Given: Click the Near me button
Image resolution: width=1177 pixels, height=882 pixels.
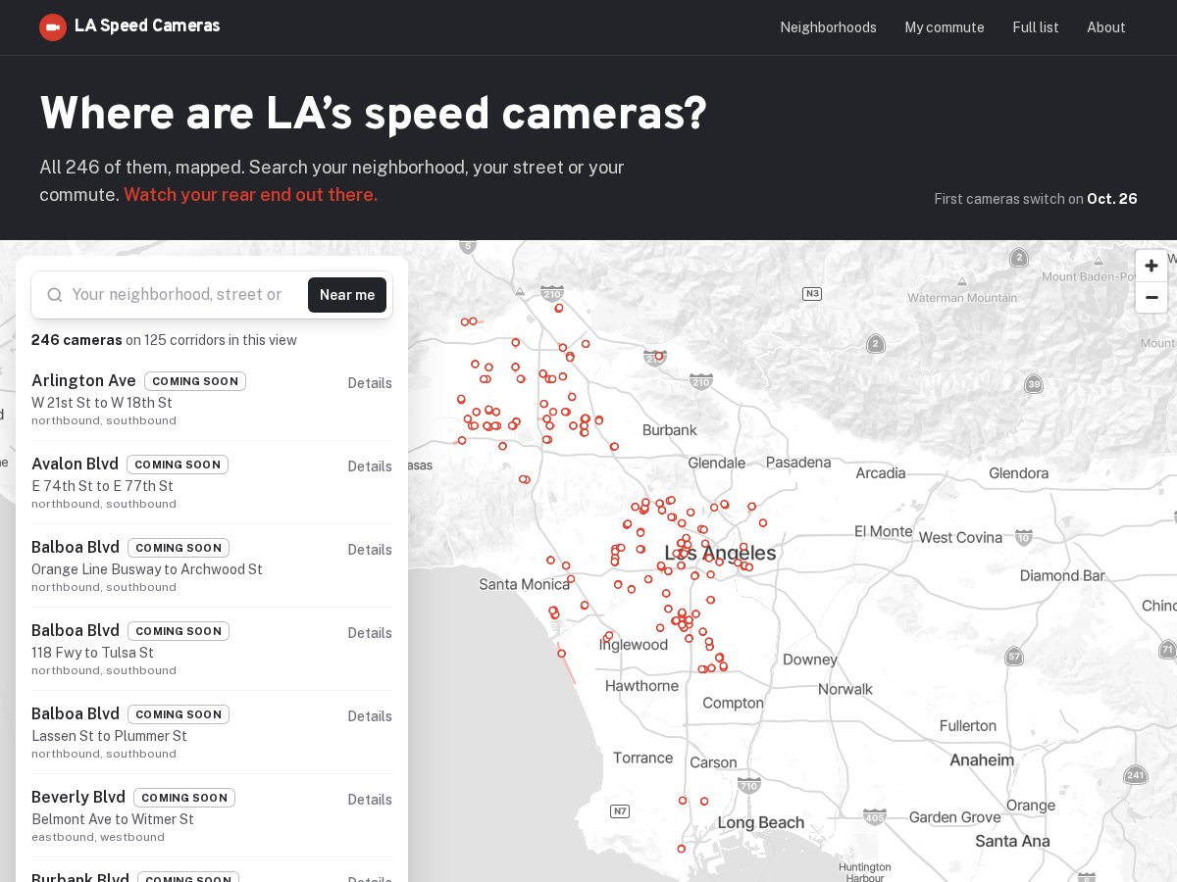Looking at the screenshot, I should click(347, 295).
